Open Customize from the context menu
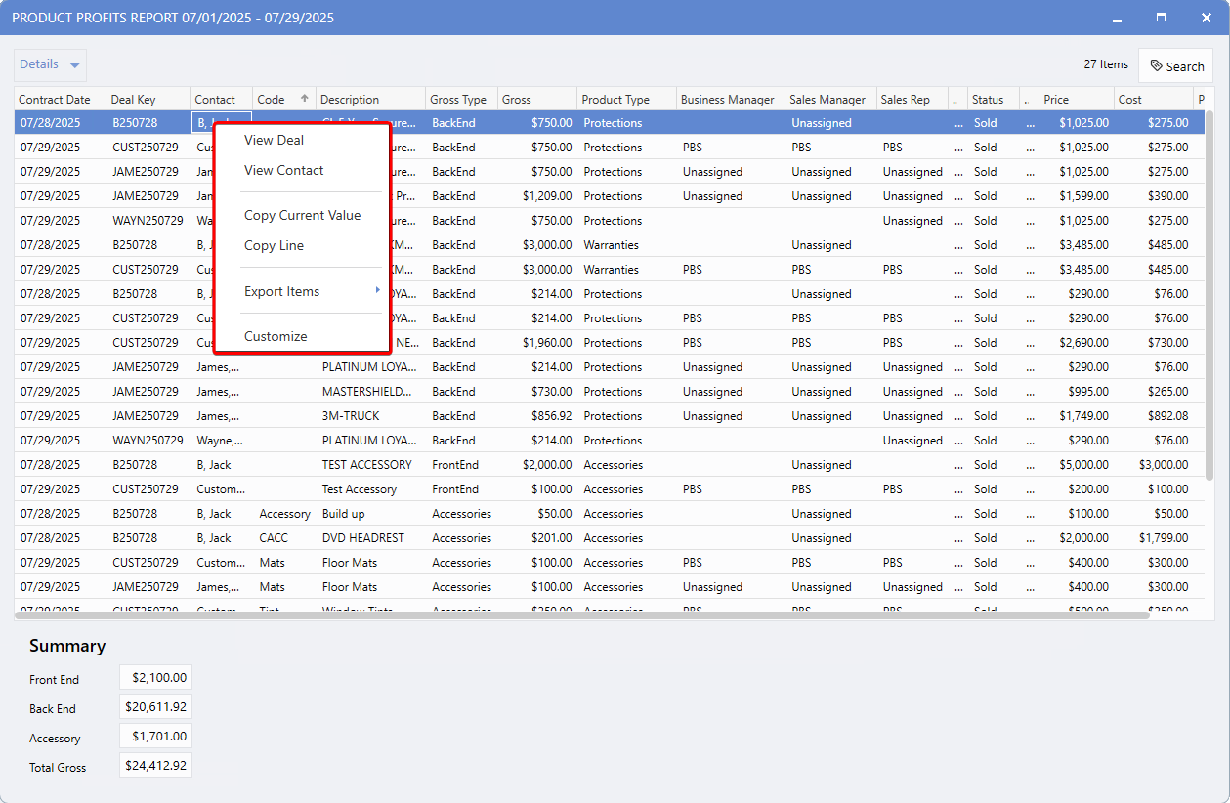This screenshot has width=1230, height=803. click(x=276, y=336)
